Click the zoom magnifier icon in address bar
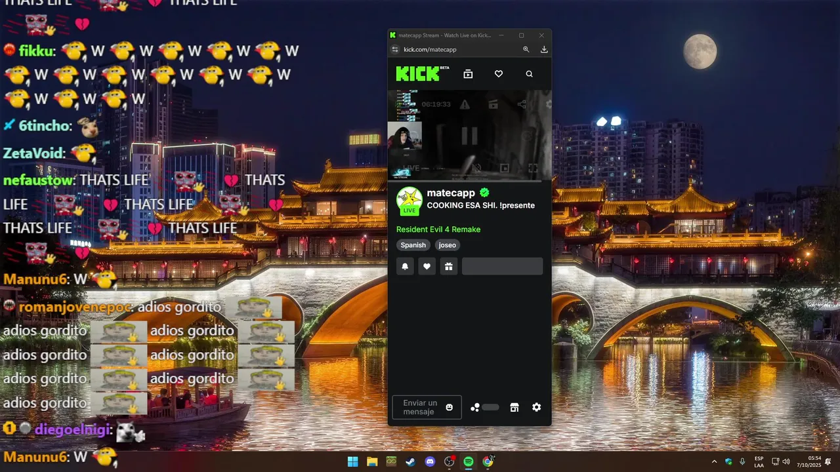Screen dimensions: 840x472 pos(526,49)
